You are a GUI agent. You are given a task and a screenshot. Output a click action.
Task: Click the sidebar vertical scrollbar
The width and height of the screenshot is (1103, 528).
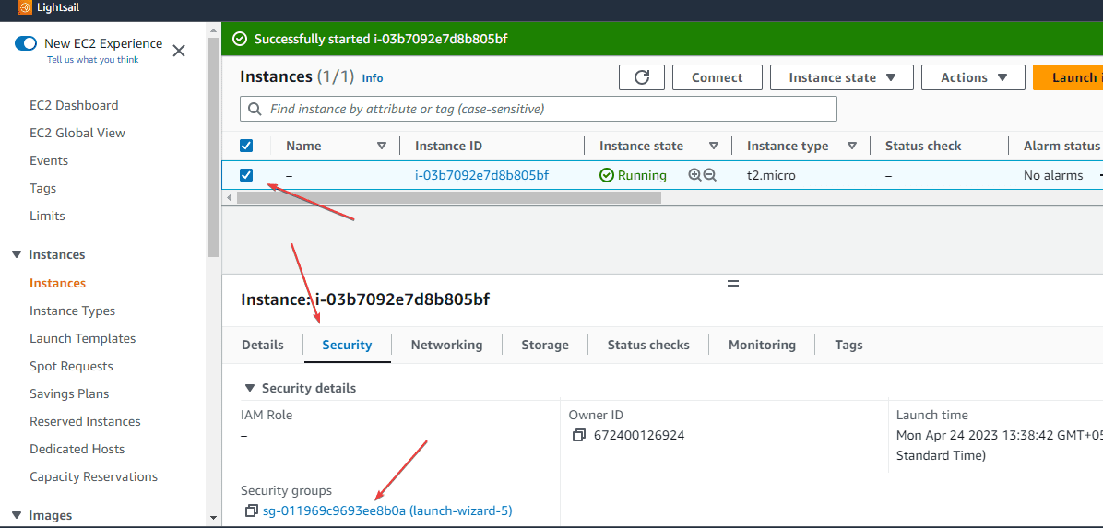coord(213,147)
